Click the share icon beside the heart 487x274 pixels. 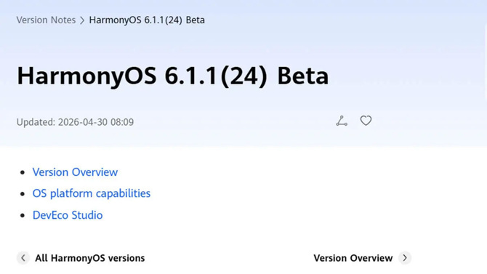click(x=342, y=121)
